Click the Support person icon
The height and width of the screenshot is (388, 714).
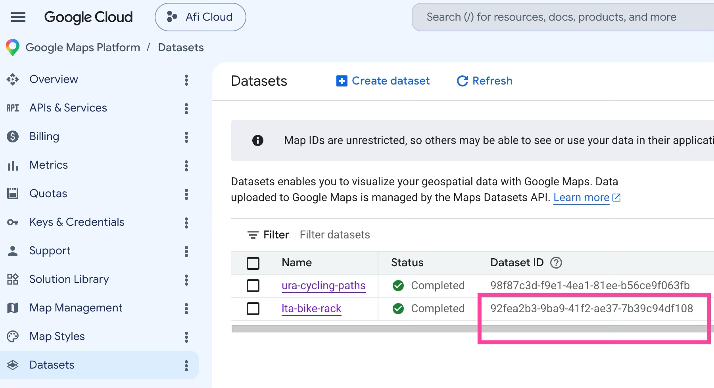tap(13, 251)
